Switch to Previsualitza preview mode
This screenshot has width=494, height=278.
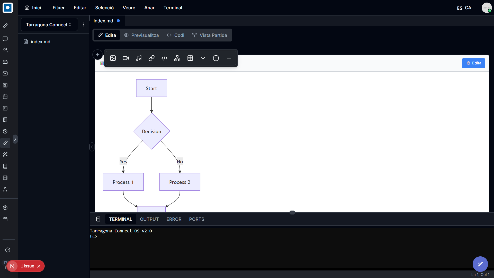tap(141, 35)
